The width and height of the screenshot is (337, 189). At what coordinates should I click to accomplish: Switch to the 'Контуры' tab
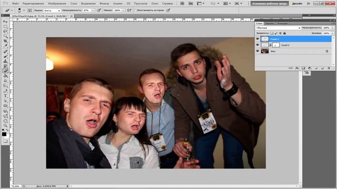(283, 23)
